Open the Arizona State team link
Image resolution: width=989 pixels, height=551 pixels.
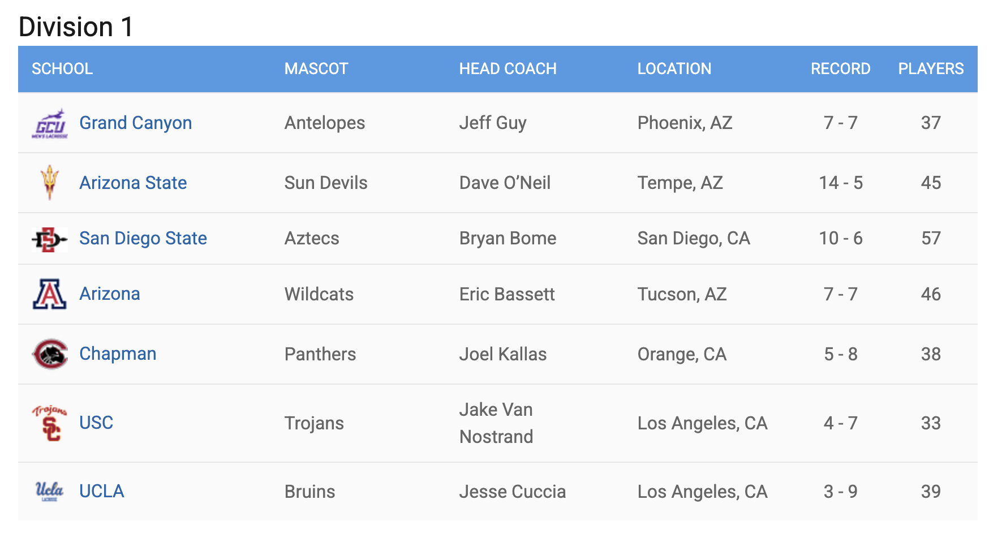(x=133, y=183)
